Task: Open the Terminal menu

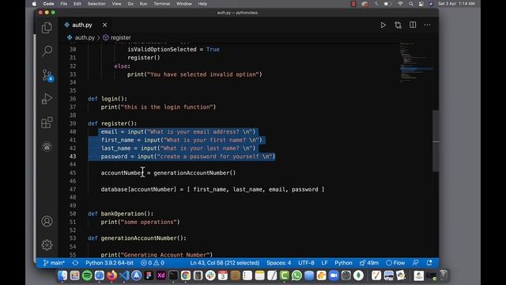Action: coord(161,4)
